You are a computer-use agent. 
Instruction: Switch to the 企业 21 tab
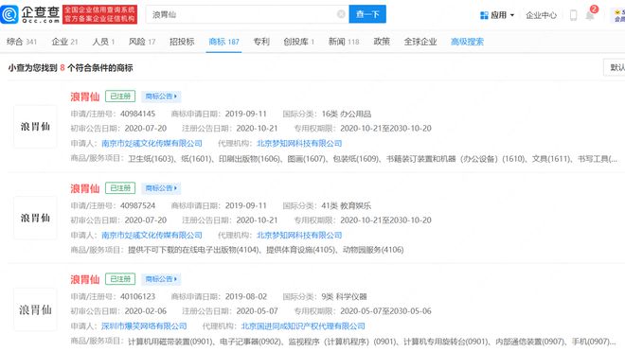[64, 42]
